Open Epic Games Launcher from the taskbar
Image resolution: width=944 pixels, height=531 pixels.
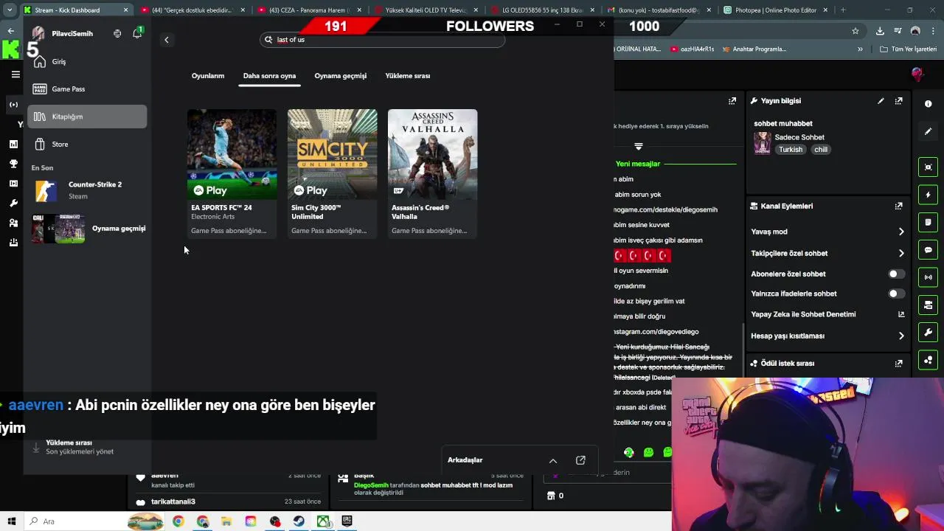coord(347,521)
